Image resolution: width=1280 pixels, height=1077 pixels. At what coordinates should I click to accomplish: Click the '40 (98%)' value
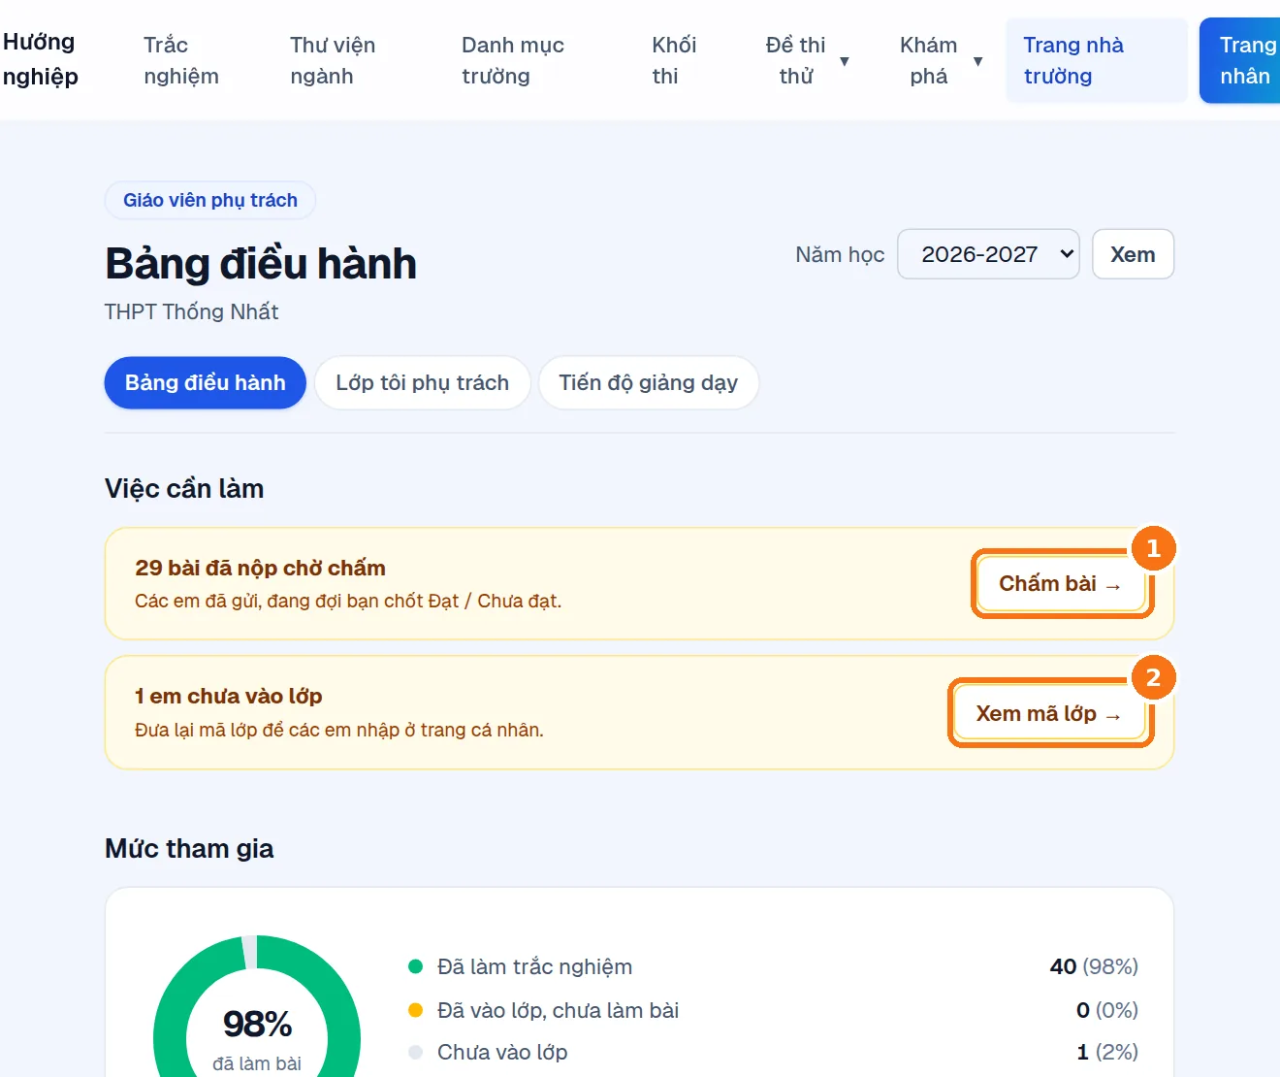tap(1094, 966)
